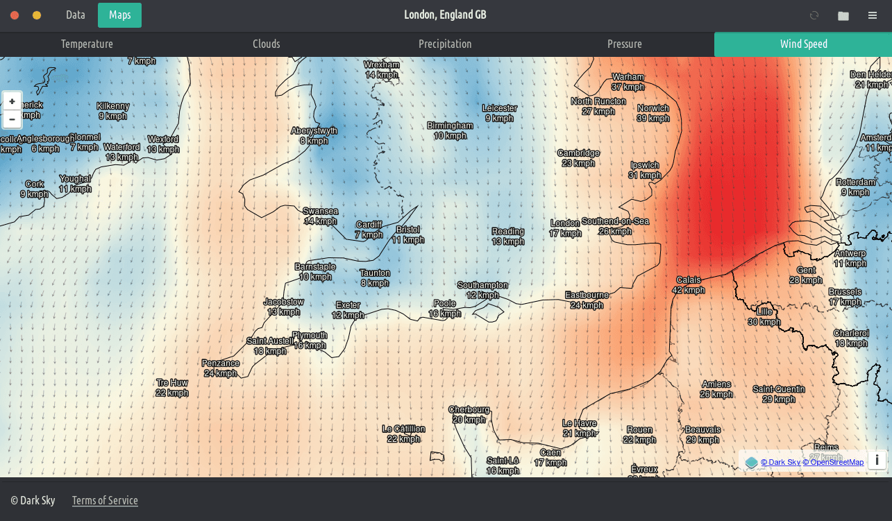Click the Penzance 24 kmph label

220,368
